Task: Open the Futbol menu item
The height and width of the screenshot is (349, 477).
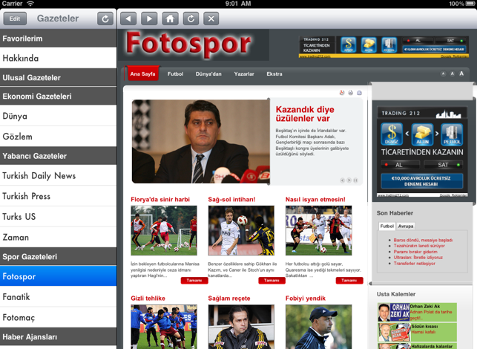Action: coord(176,74)
